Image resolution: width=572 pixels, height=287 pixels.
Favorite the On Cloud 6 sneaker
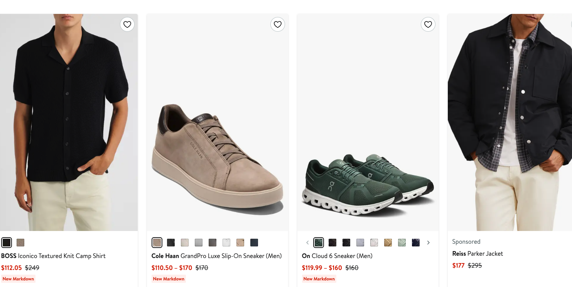point(428,24)
